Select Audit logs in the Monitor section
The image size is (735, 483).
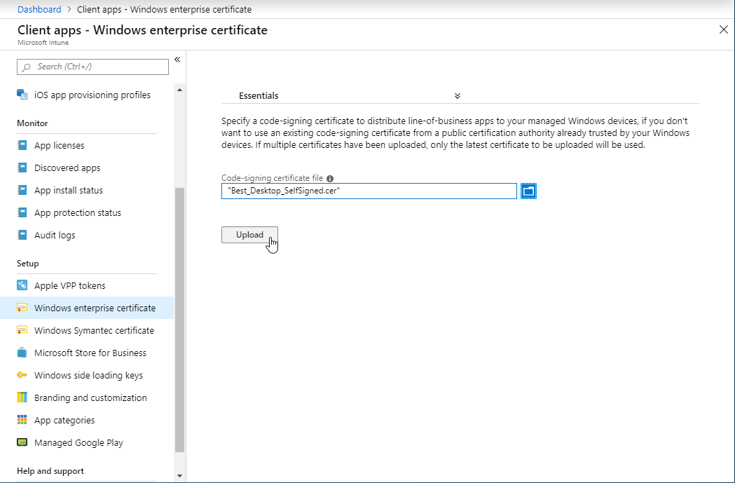(x=55, y=236)
